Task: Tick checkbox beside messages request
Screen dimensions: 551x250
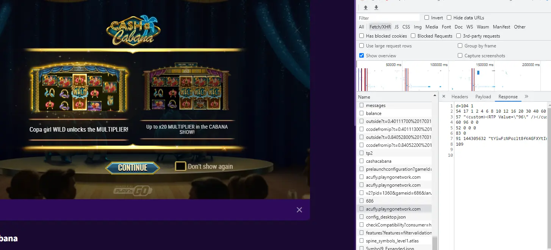Action: [362, 105]
